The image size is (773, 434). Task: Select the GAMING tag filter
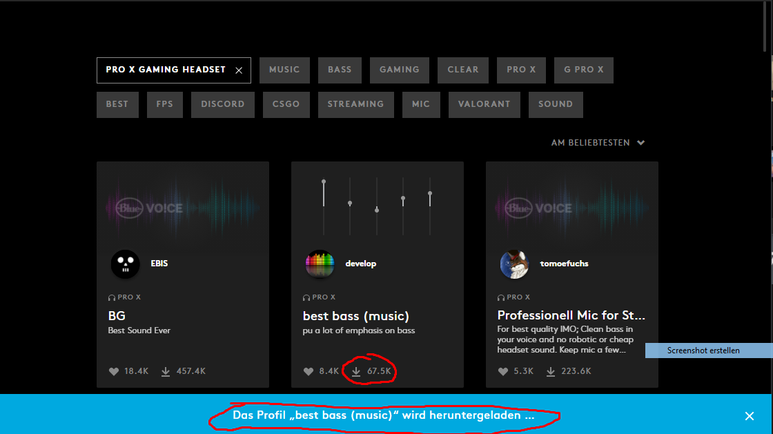click(400, 70)
